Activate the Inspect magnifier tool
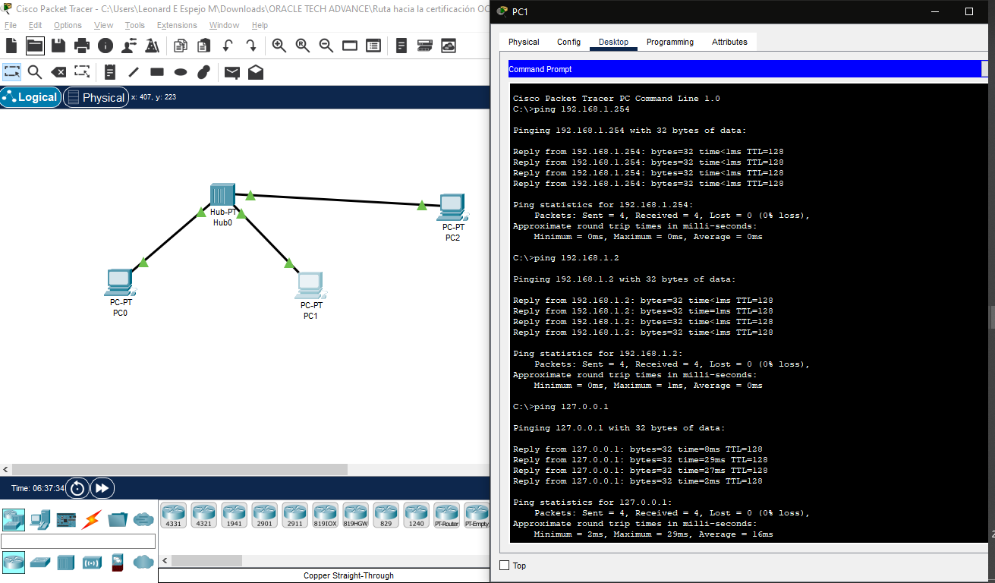Screen dimensions: 995x583 [x=35, y=72]
